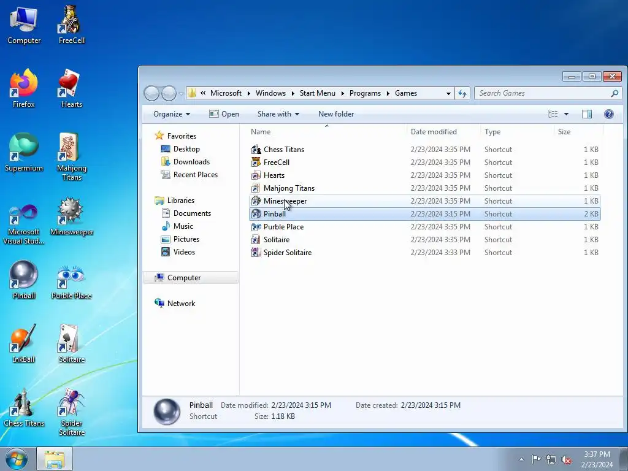Show hidden tray icons arrow
Image resolution: width=628 pixels, height=471 pixels.
click(521, 459)
